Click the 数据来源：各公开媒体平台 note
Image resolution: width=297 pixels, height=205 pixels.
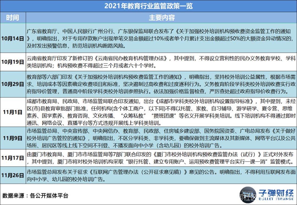35,196
